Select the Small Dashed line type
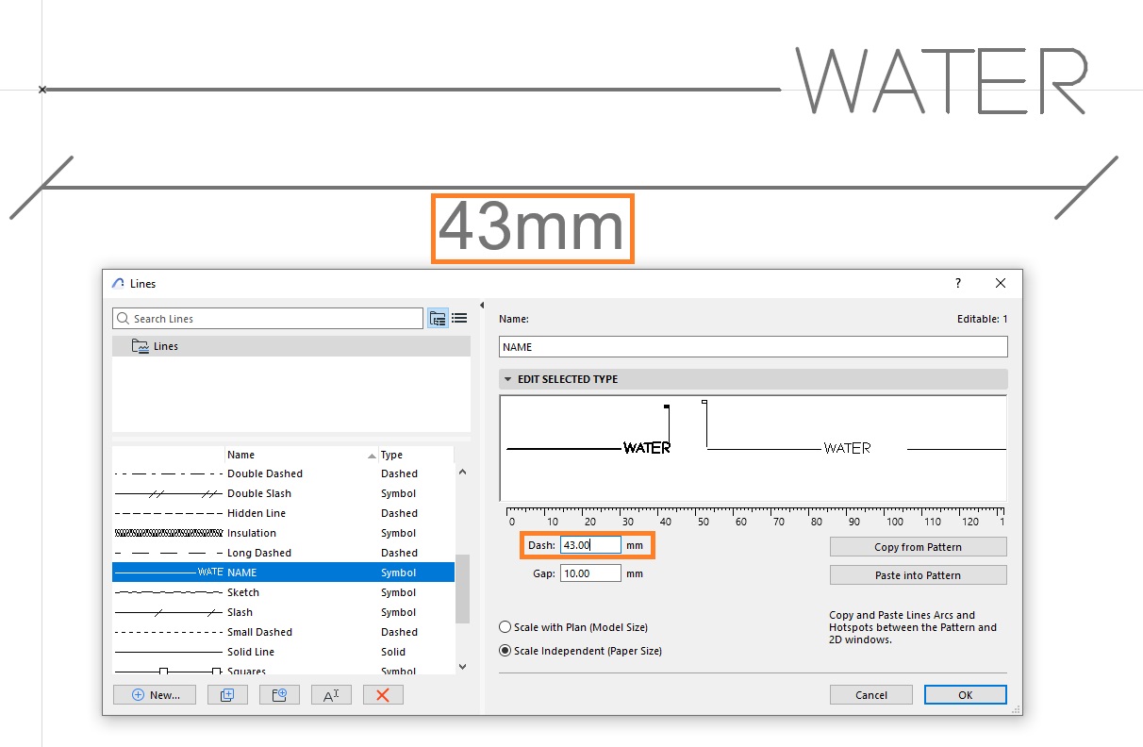This screenshot has width=1143, height=747. (283, 632)
